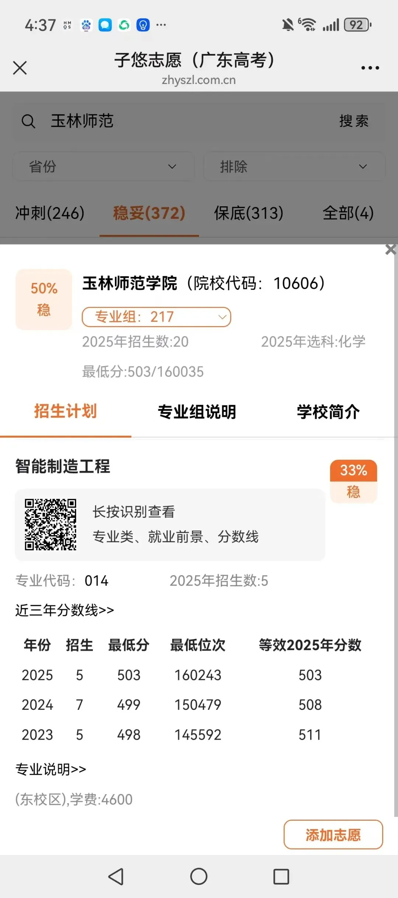Expand the 省份 province dropdown
Screen dimensions: 398x898
point(104,166)
